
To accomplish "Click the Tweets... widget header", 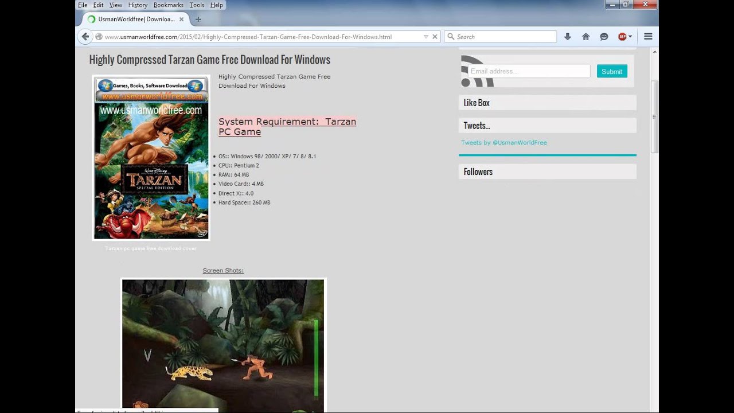I will 548,126.
